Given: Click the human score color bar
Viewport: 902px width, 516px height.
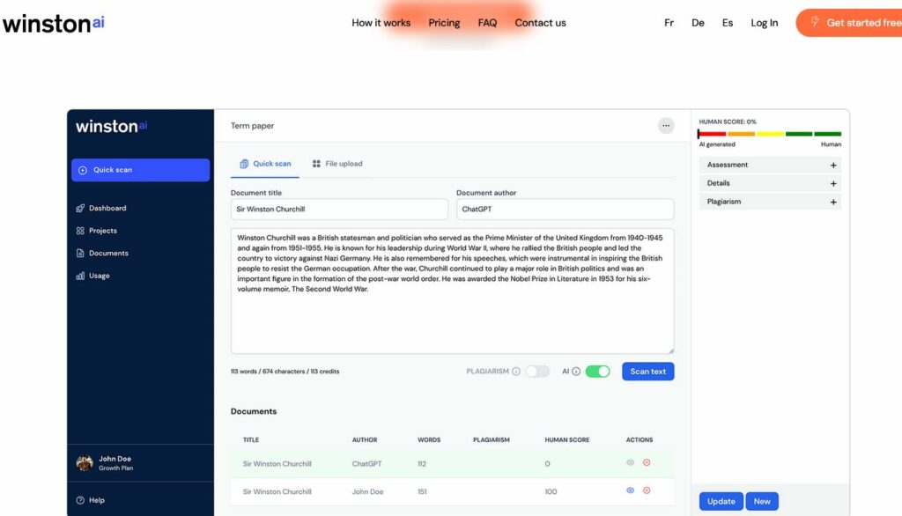Looking at the screenshot, I should pyautogui.click(x=770, y=134).
